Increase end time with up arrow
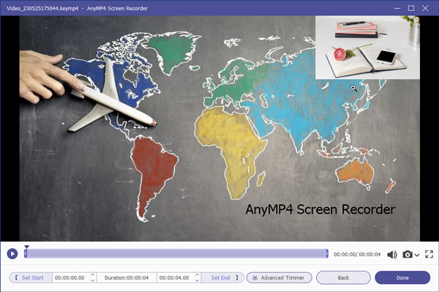The image size is (439, 292). click(x=198, y=275)
